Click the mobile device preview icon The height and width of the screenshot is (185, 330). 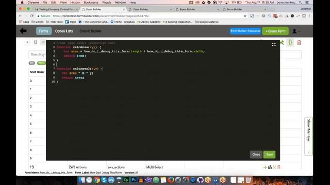[36, 42]
